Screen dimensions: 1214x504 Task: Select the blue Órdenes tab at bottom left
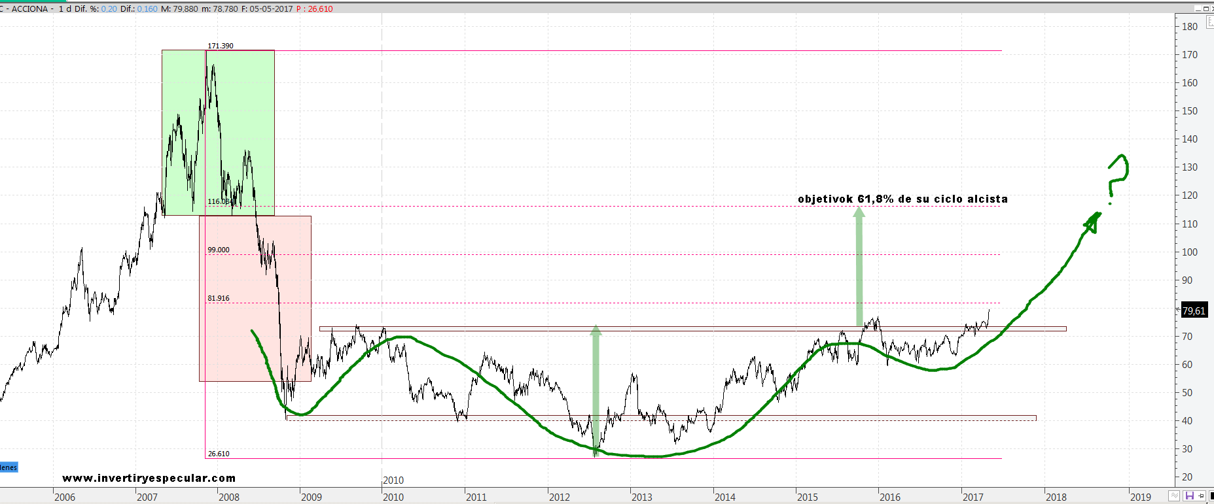tap(9, 467)
